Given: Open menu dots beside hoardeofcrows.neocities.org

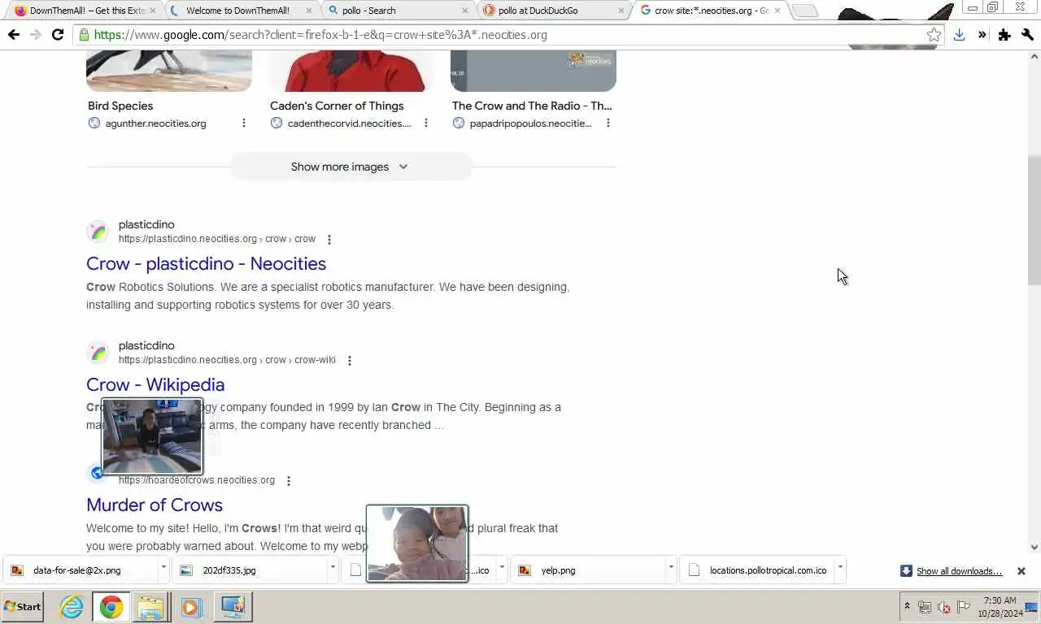Looking at the screenshot, I should pyautogui.click(x=289, y=481).
